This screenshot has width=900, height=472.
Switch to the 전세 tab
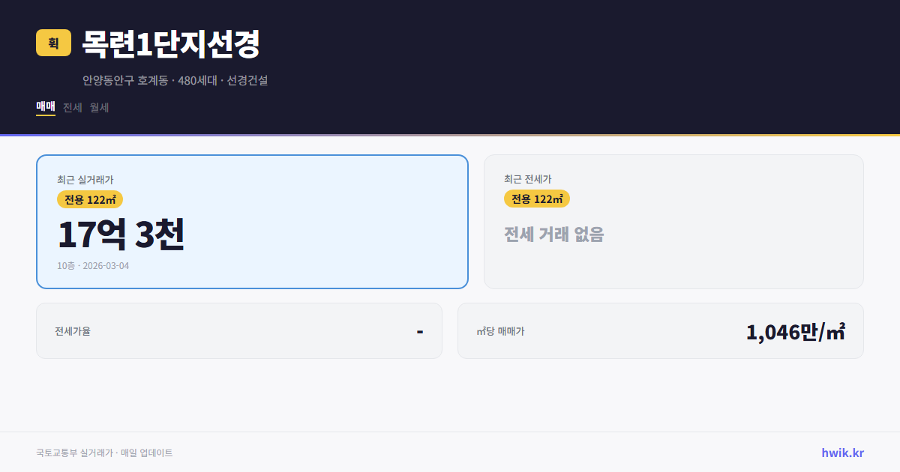72,107
